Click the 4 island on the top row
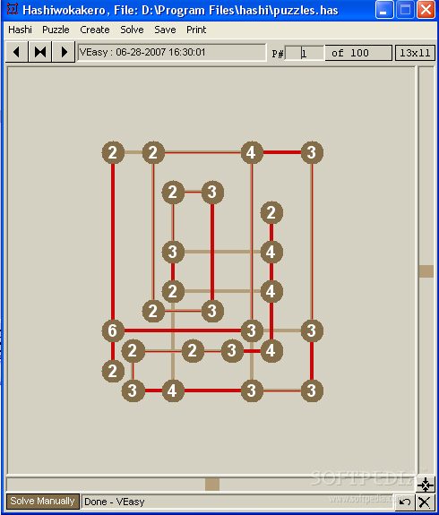439x515 pixels. click(252, 152)
